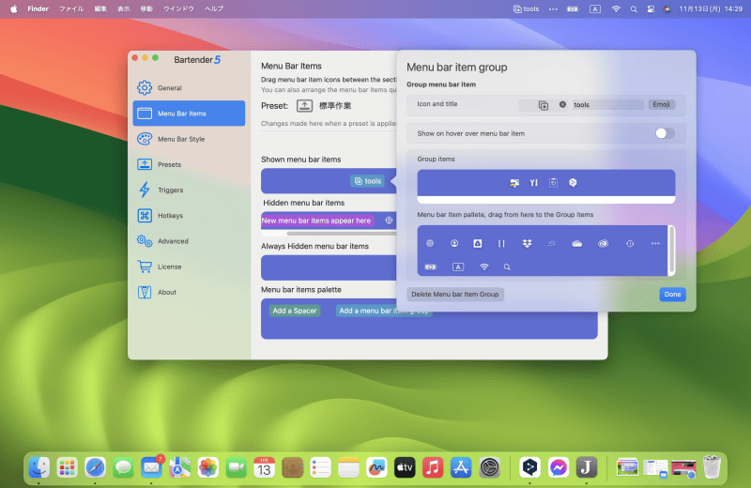Open the ウインドウ menu

click(x=178, y=8)
